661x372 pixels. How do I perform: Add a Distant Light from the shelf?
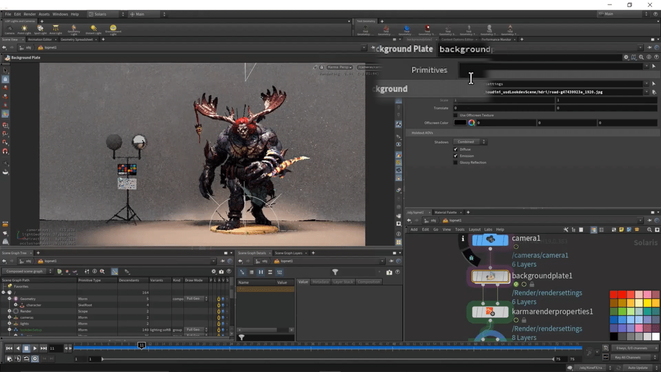pyautogui.click(x=94, y=28)
